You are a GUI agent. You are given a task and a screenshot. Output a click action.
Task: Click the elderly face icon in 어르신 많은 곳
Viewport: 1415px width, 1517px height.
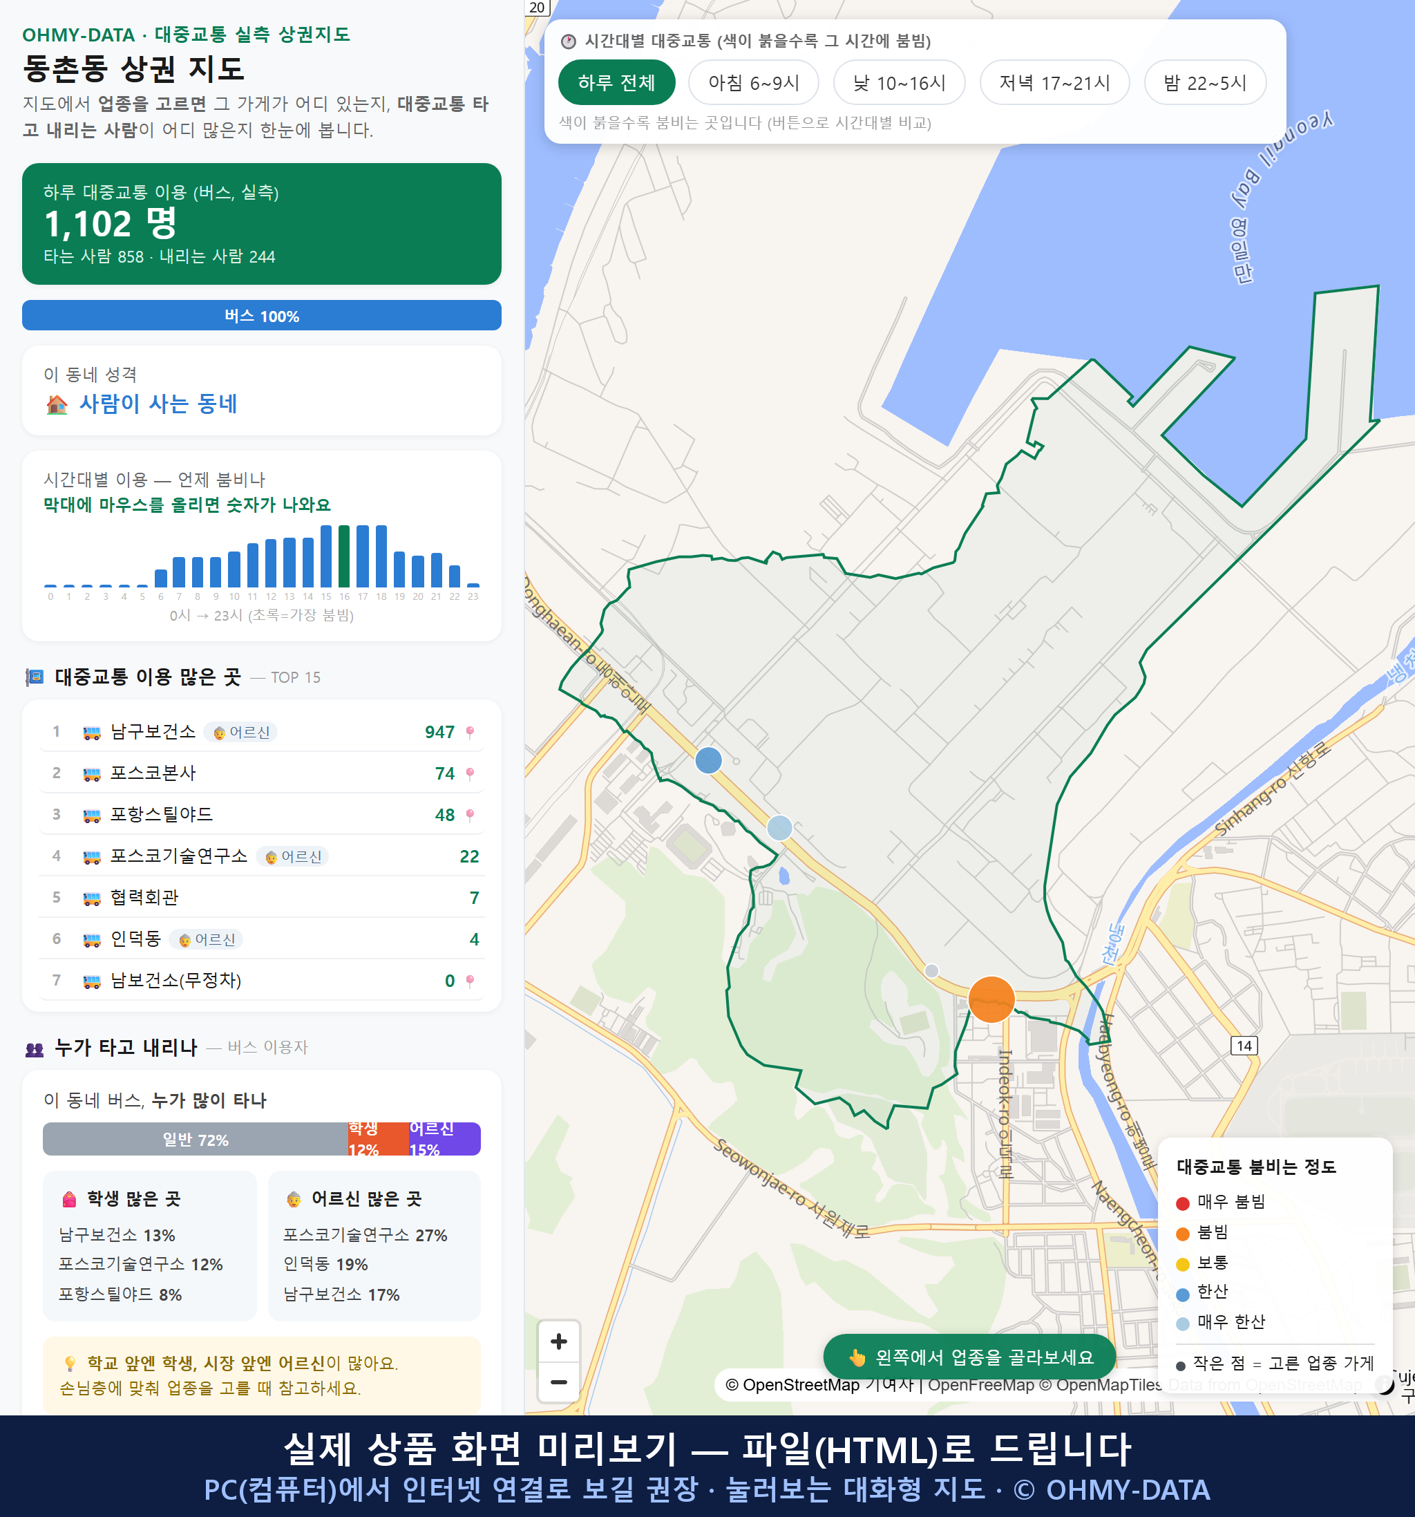294,1200
